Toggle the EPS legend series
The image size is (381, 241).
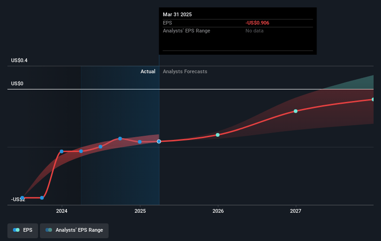click(x=23, y=230)
